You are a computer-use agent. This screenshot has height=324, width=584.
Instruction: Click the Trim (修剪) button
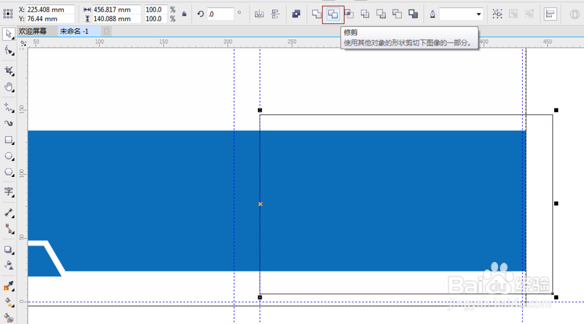point(333,15)
